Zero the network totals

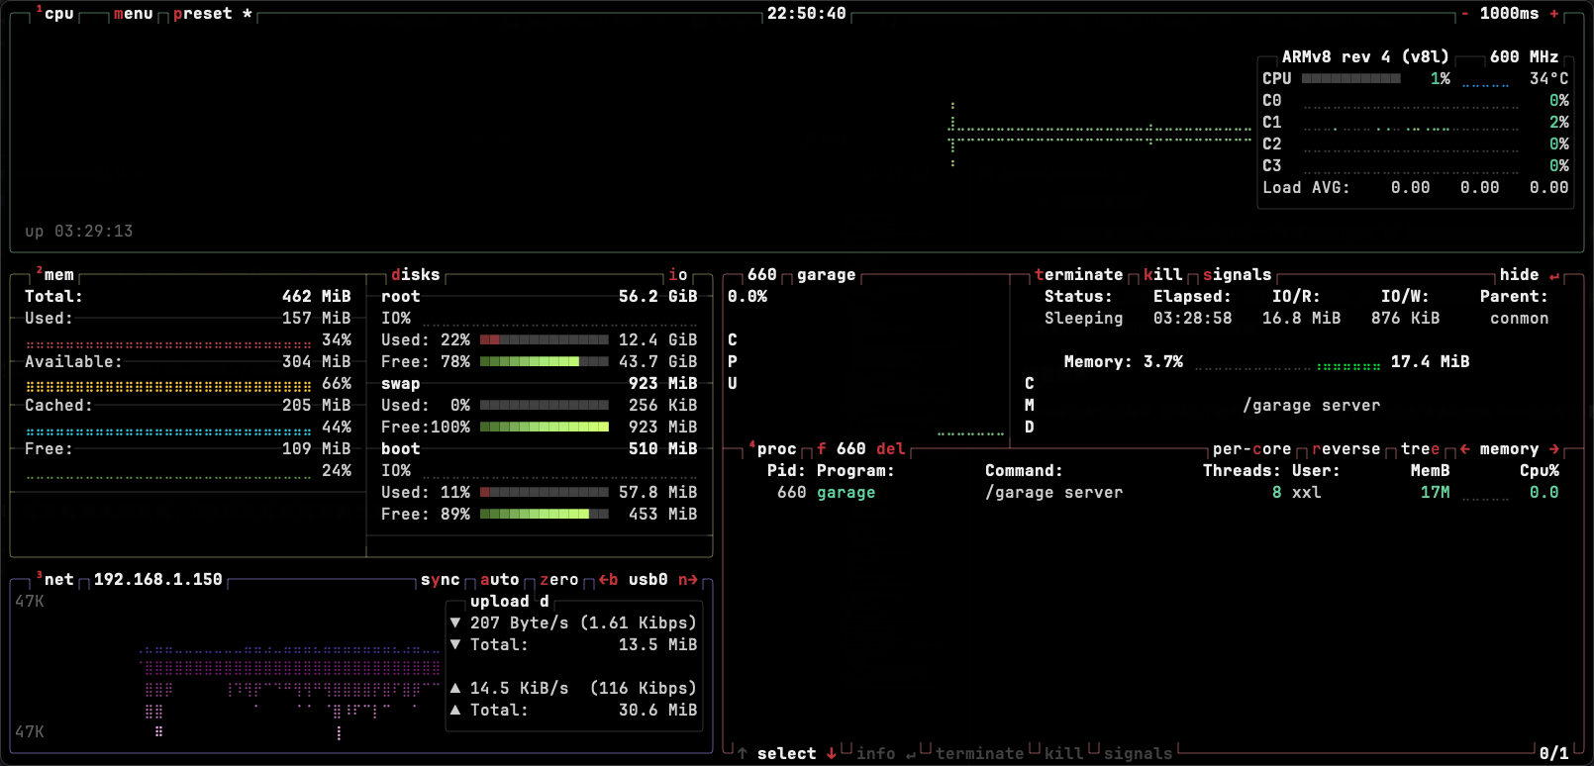click(x=559, y=580)
